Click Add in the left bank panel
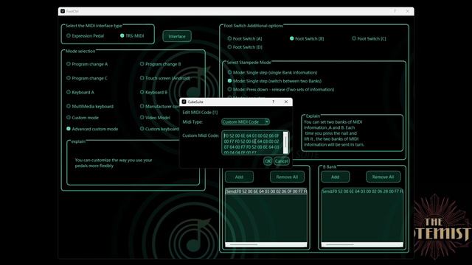Image resolution: width=472 pixels, height=265 pixels. [239, 177]
